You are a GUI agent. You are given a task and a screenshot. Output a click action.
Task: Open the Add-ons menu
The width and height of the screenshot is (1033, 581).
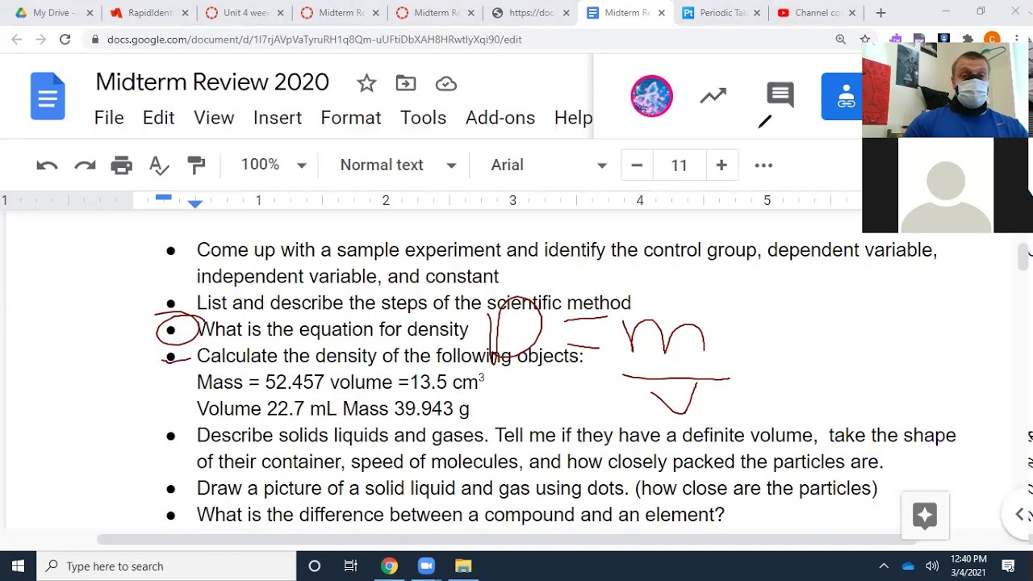[500, 118]
